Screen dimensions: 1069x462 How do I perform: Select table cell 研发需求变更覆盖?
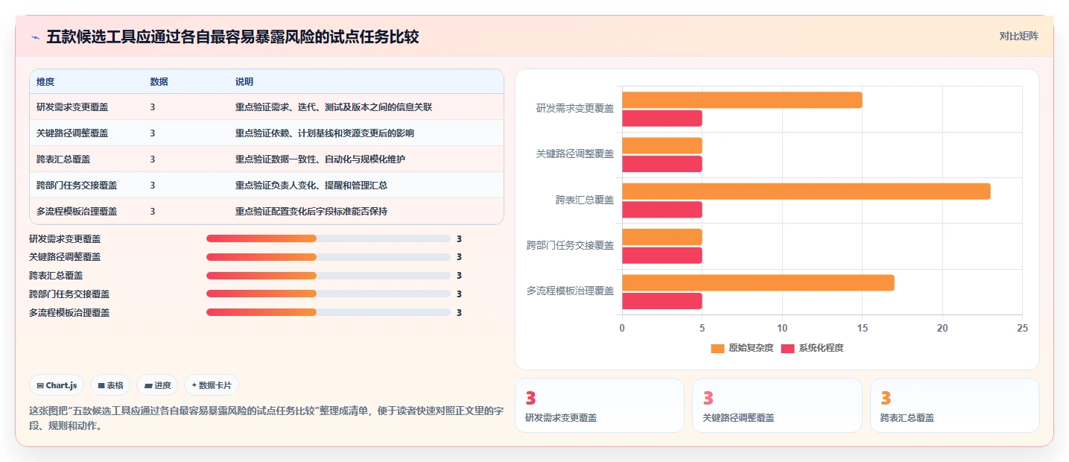tap(72, 107)
